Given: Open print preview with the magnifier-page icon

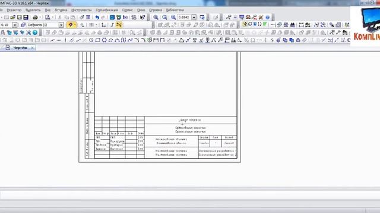Looking at the screenshot, I should click(47, 17).
